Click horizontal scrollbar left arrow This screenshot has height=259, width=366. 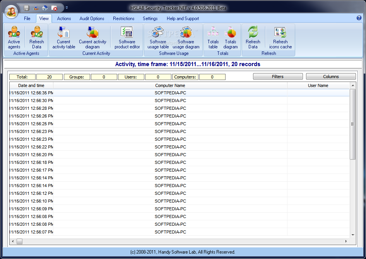[13, 241]
